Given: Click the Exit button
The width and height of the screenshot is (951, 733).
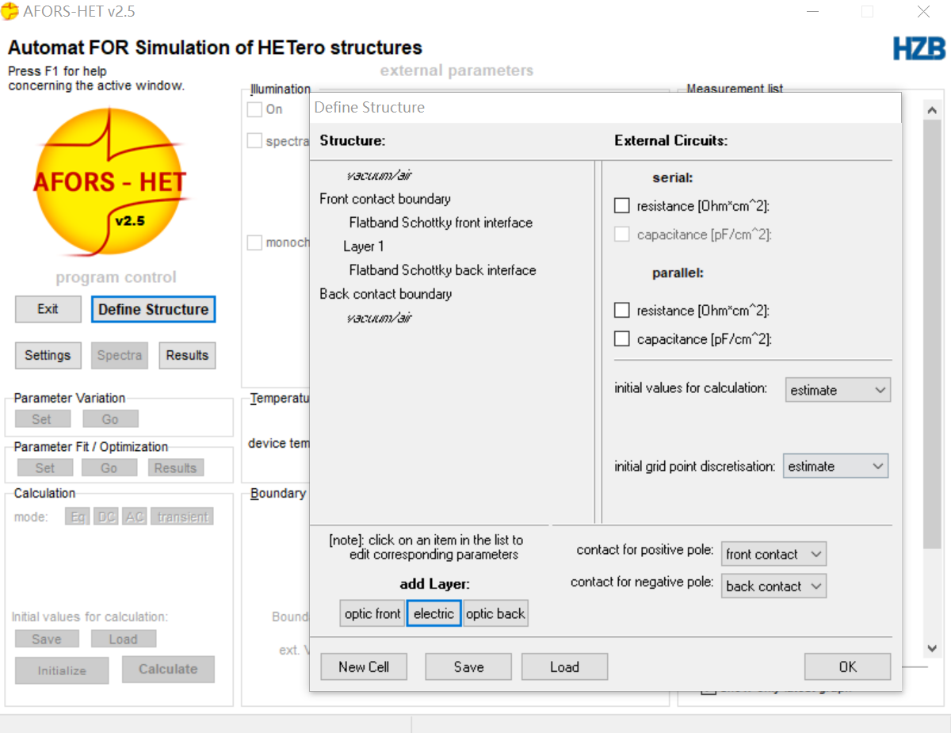Looking at the screenshot, I should click(48, 309).
